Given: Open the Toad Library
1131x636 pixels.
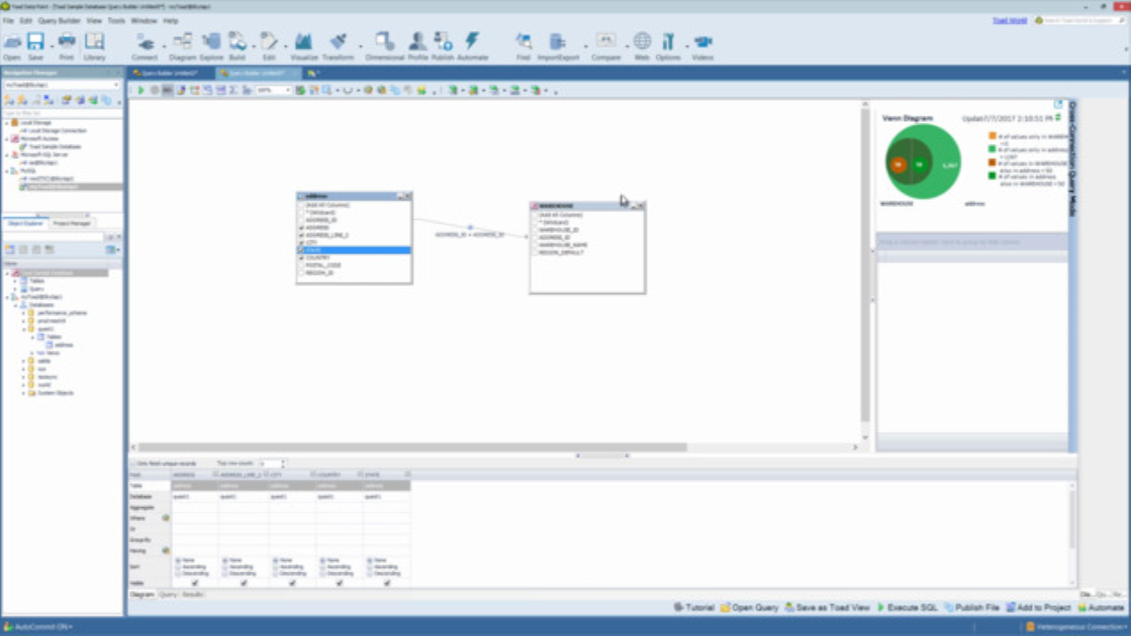Looking at the screenshot, I should point(95,42).
